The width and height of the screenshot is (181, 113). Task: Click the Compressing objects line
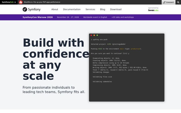(x=110, y=65)
